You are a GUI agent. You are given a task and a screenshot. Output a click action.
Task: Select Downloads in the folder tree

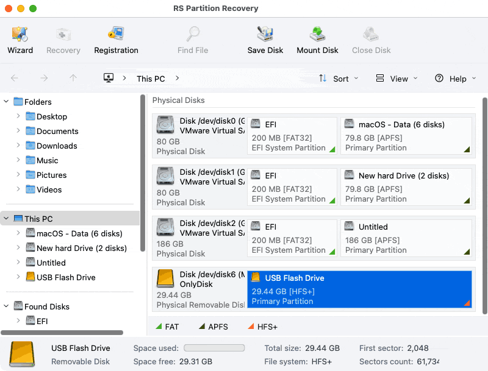coord(57,146)
